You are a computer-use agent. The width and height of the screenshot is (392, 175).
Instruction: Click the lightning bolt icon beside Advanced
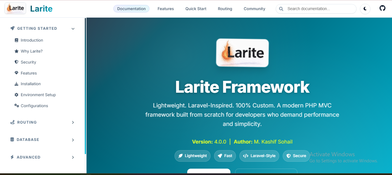12,157
